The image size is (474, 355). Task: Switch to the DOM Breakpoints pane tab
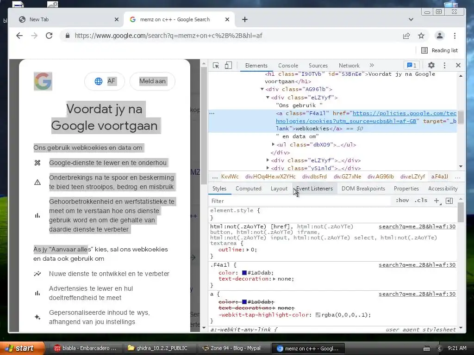tap(363, 189)
